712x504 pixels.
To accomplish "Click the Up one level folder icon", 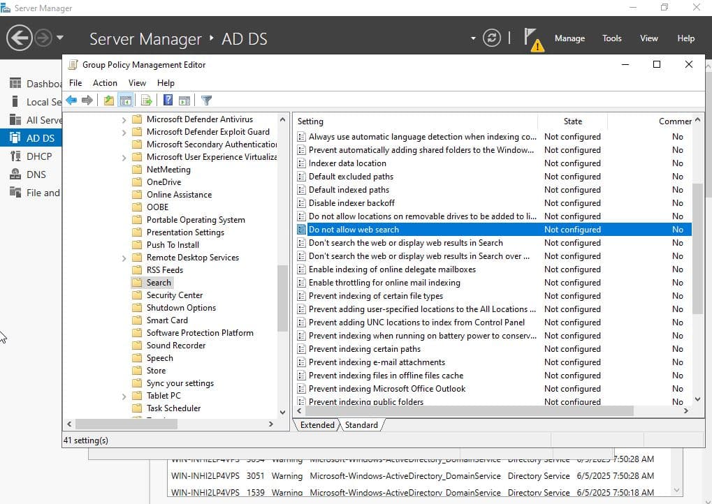I will tap(109, 101).
